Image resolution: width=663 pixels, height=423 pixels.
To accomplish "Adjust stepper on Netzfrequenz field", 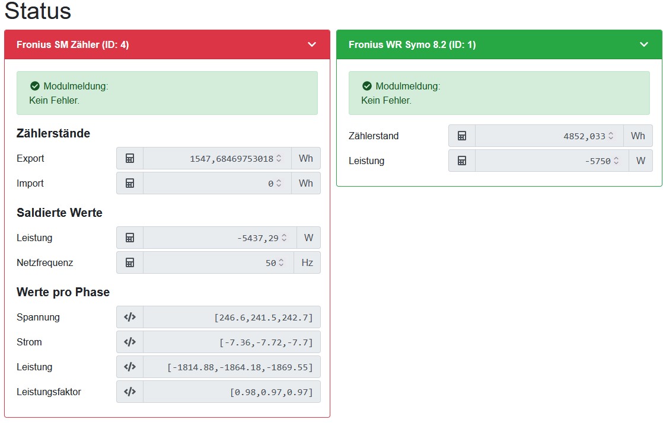I will pyautogui.click(x=282, y=263).
